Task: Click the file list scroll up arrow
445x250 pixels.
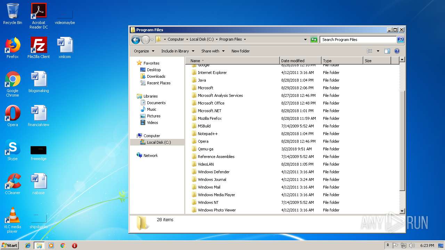Action: (x=402, y=60)
